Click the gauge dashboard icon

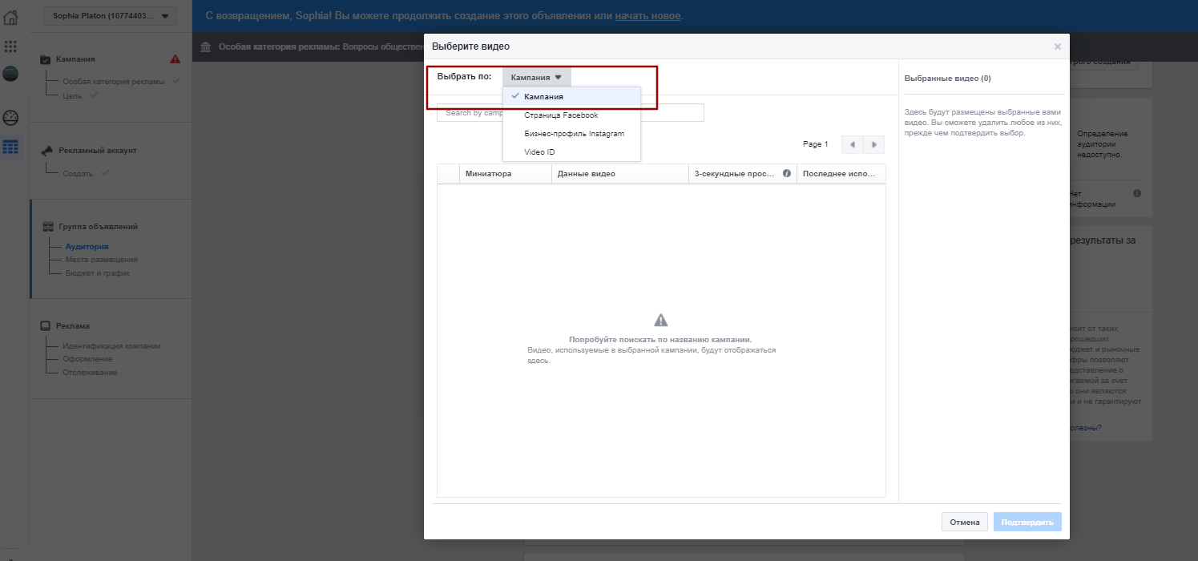10,118
